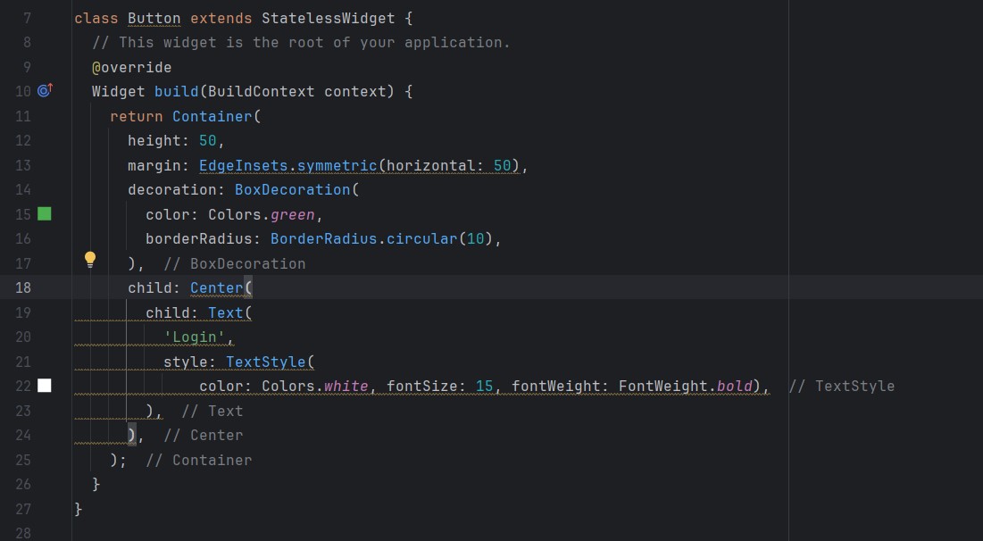Click line number 22 in the gutter
Screen dimensions: 983x541
23,387
